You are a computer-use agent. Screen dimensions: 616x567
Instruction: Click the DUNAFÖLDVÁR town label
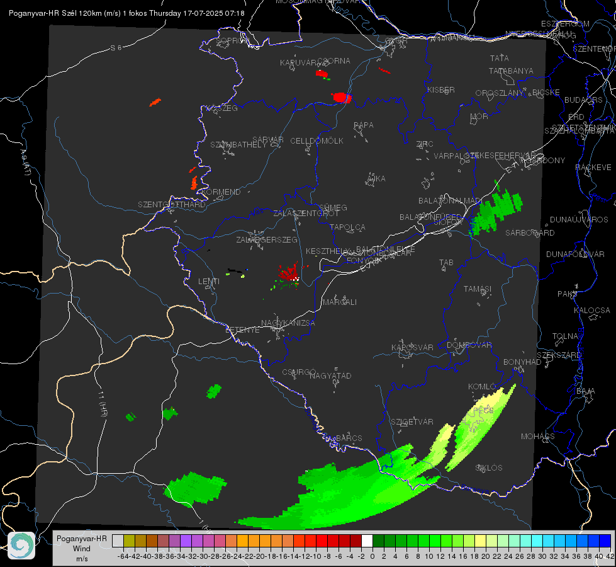tap(575, 254)
